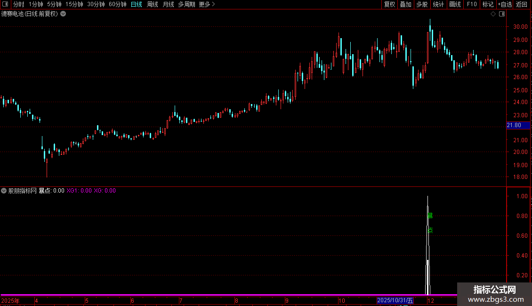Expand the 更多 periods menu
Screen dimensions: 532x306
point(207,4)
